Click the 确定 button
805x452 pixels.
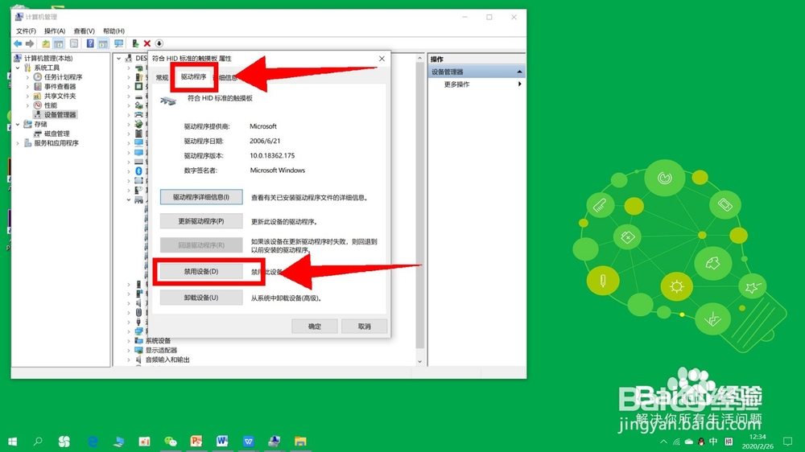tap(314, 327)
